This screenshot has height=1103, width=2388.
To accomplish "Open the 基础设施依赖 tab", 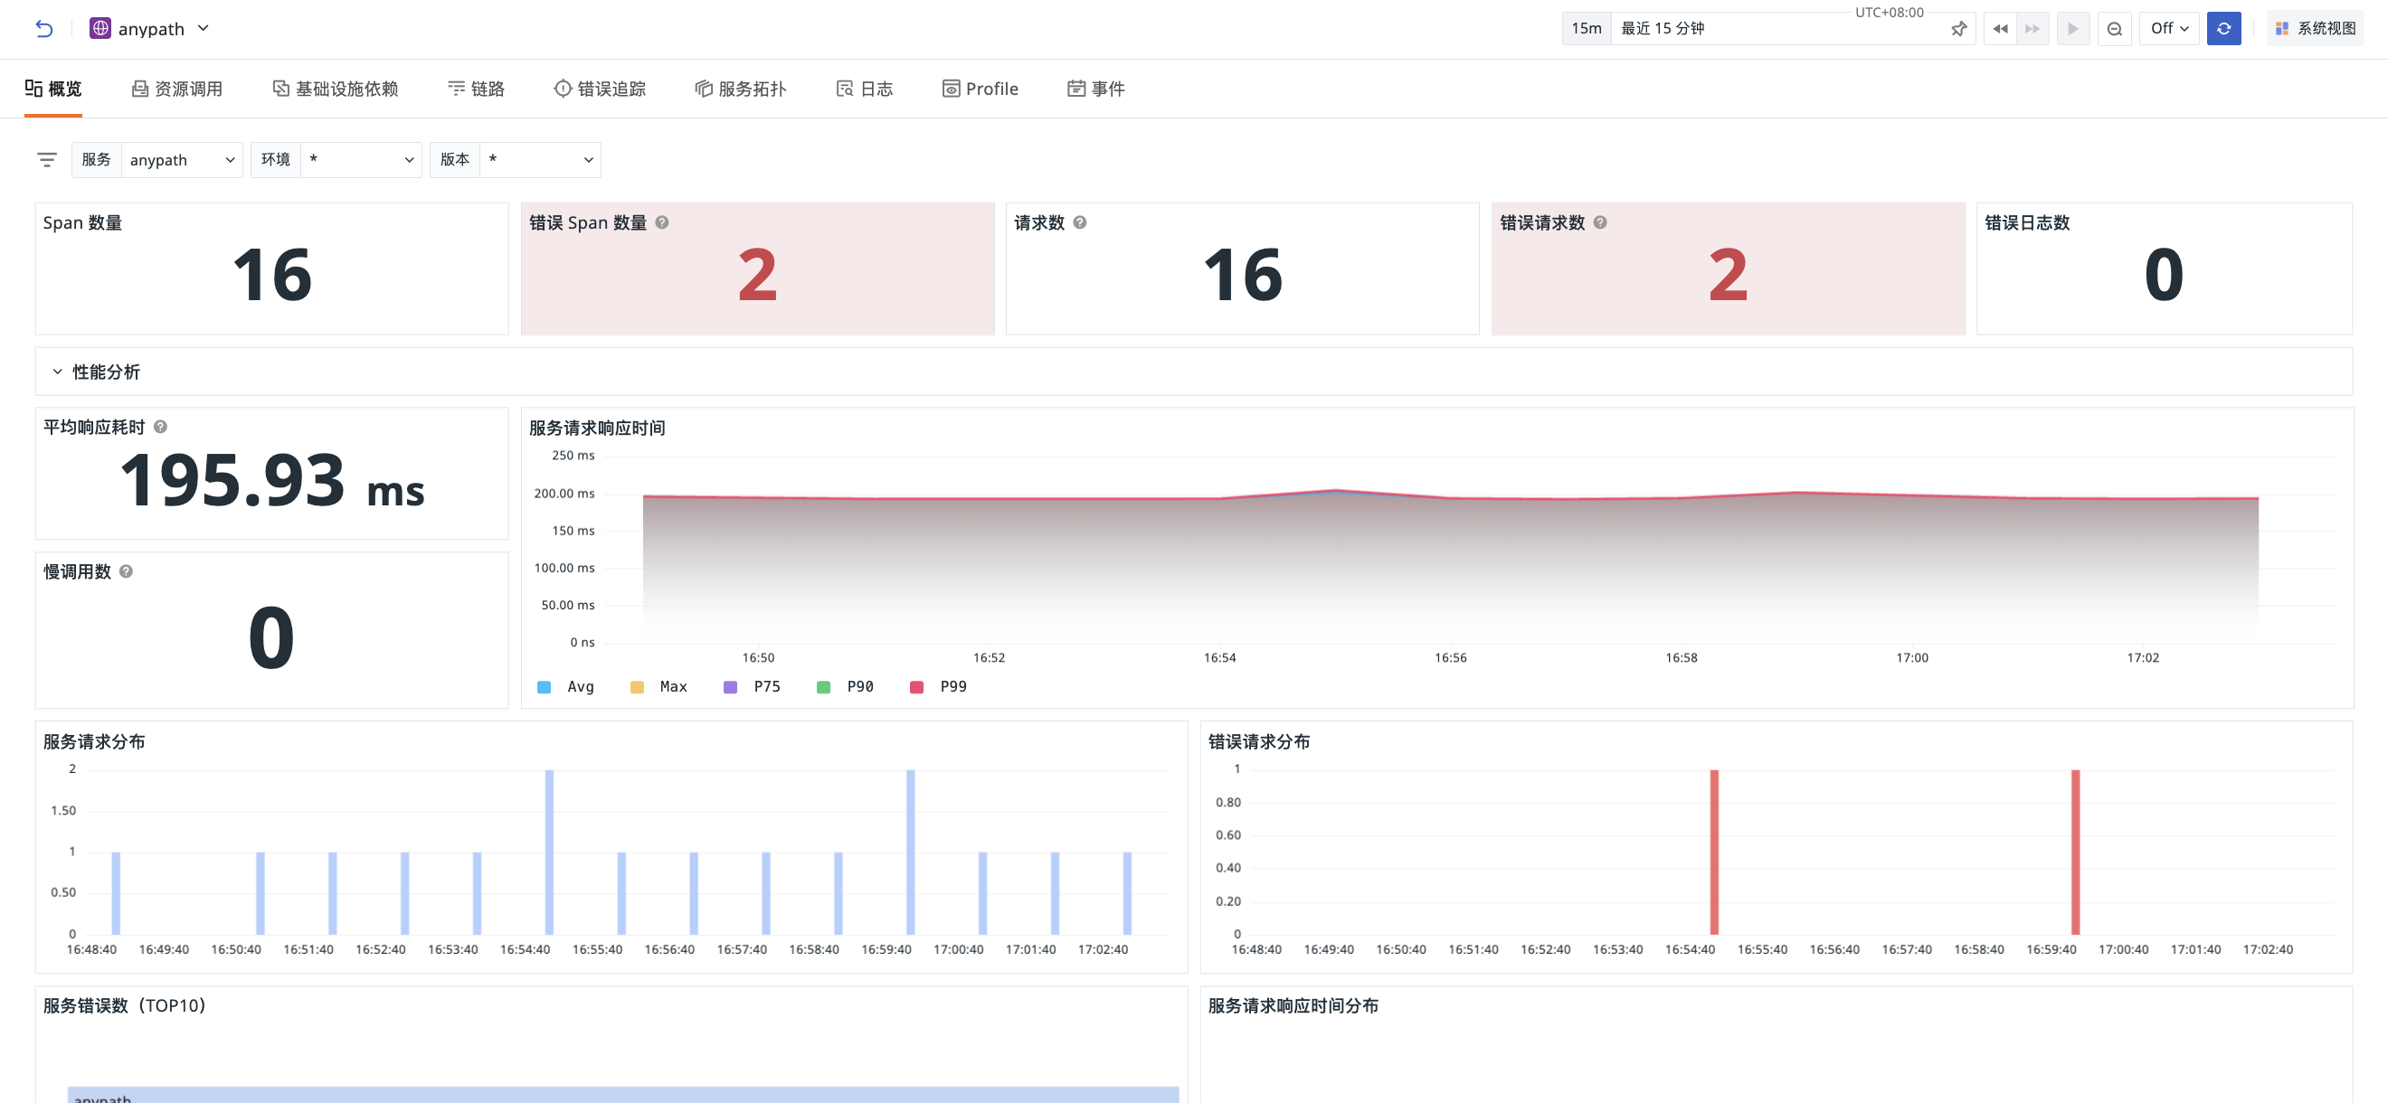I will click(336, 89).
